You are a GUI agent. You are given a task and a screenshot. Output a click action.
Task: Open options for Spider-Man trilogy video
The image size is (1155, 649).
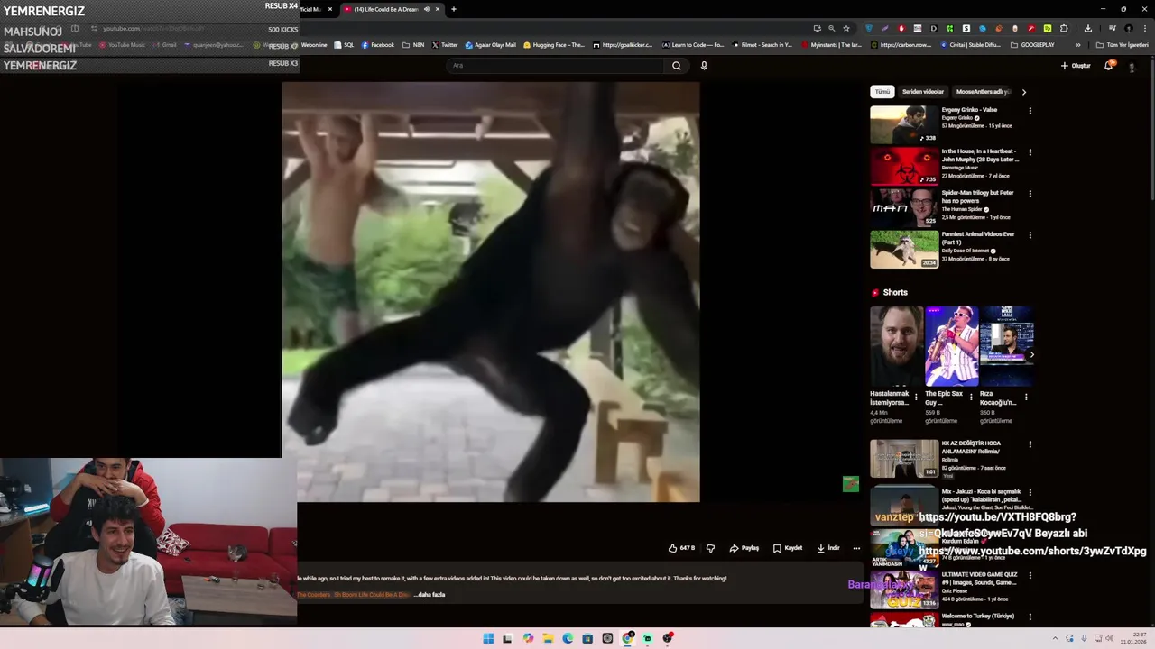point(1030,194)
